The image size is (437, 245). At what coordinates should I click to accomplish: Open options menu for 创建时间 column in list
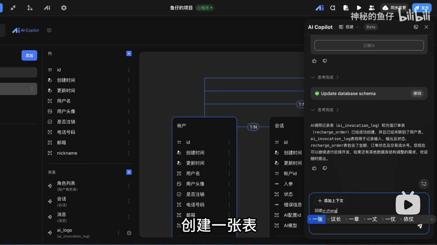pyautogui.click(x=129, y=80)
